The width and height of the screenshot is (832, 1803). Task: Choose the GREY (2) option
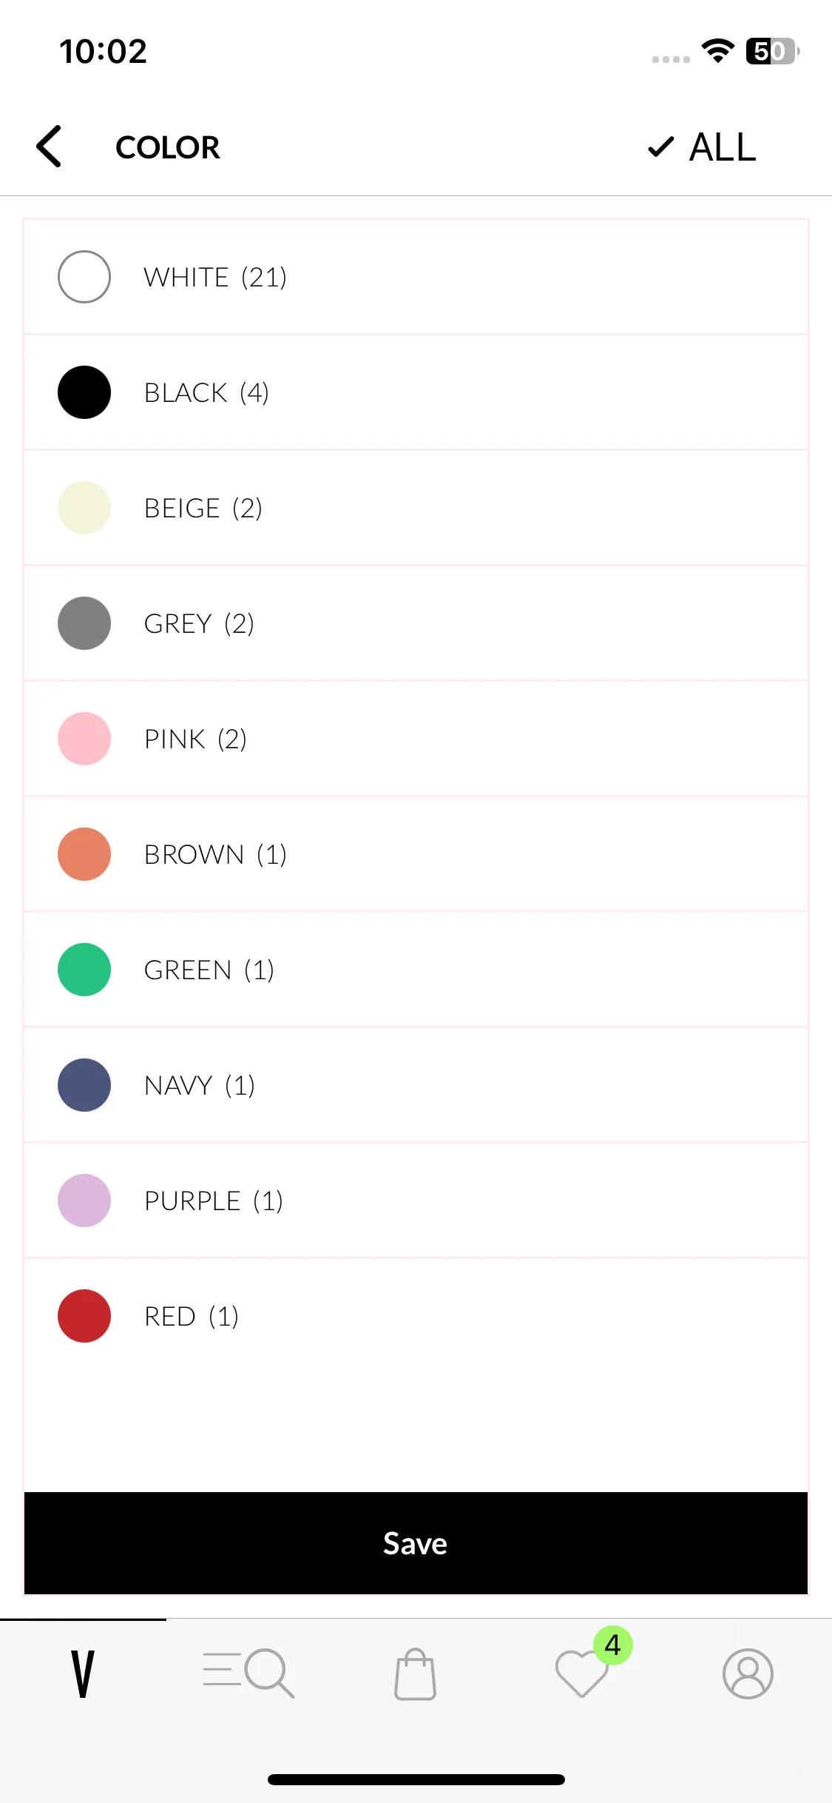pos(416,623)
